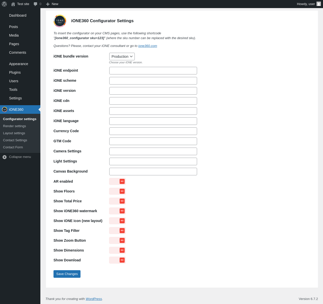The height and width of the screenshot is (304, 323).
Task: Toggle the AR enabled switch
Action: pos(117,181)
